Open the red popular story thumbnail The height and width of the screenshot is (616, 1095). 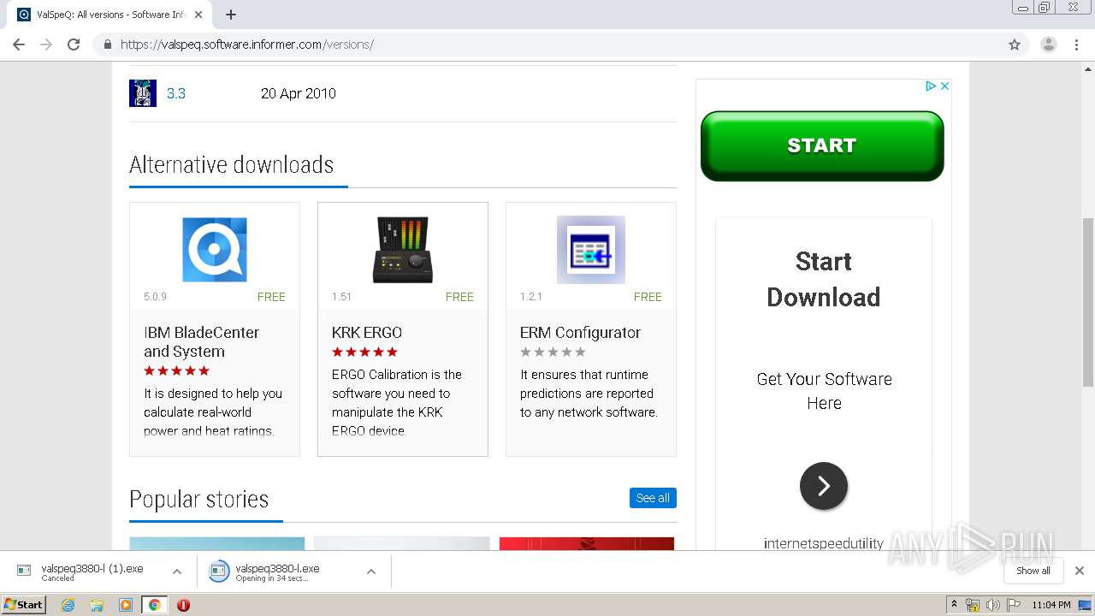coord(587,543)
